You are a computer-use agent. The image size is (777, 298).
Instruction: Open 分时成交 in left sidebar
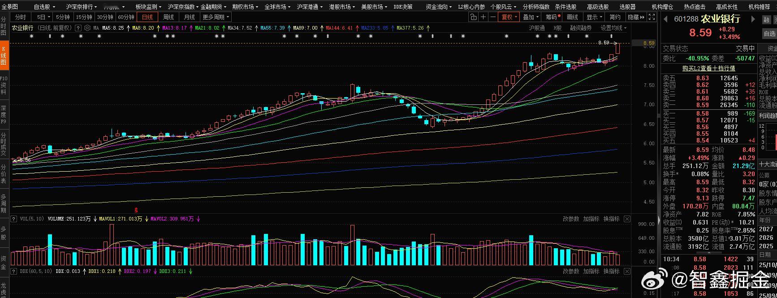[4, 144]
